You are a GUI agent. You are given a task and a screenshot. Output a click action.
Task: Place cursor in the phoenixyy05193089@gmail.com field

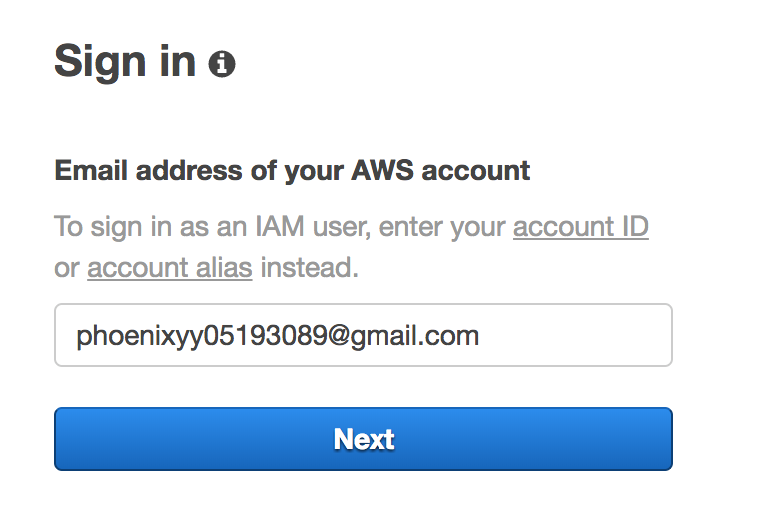[x=363, y=335]
